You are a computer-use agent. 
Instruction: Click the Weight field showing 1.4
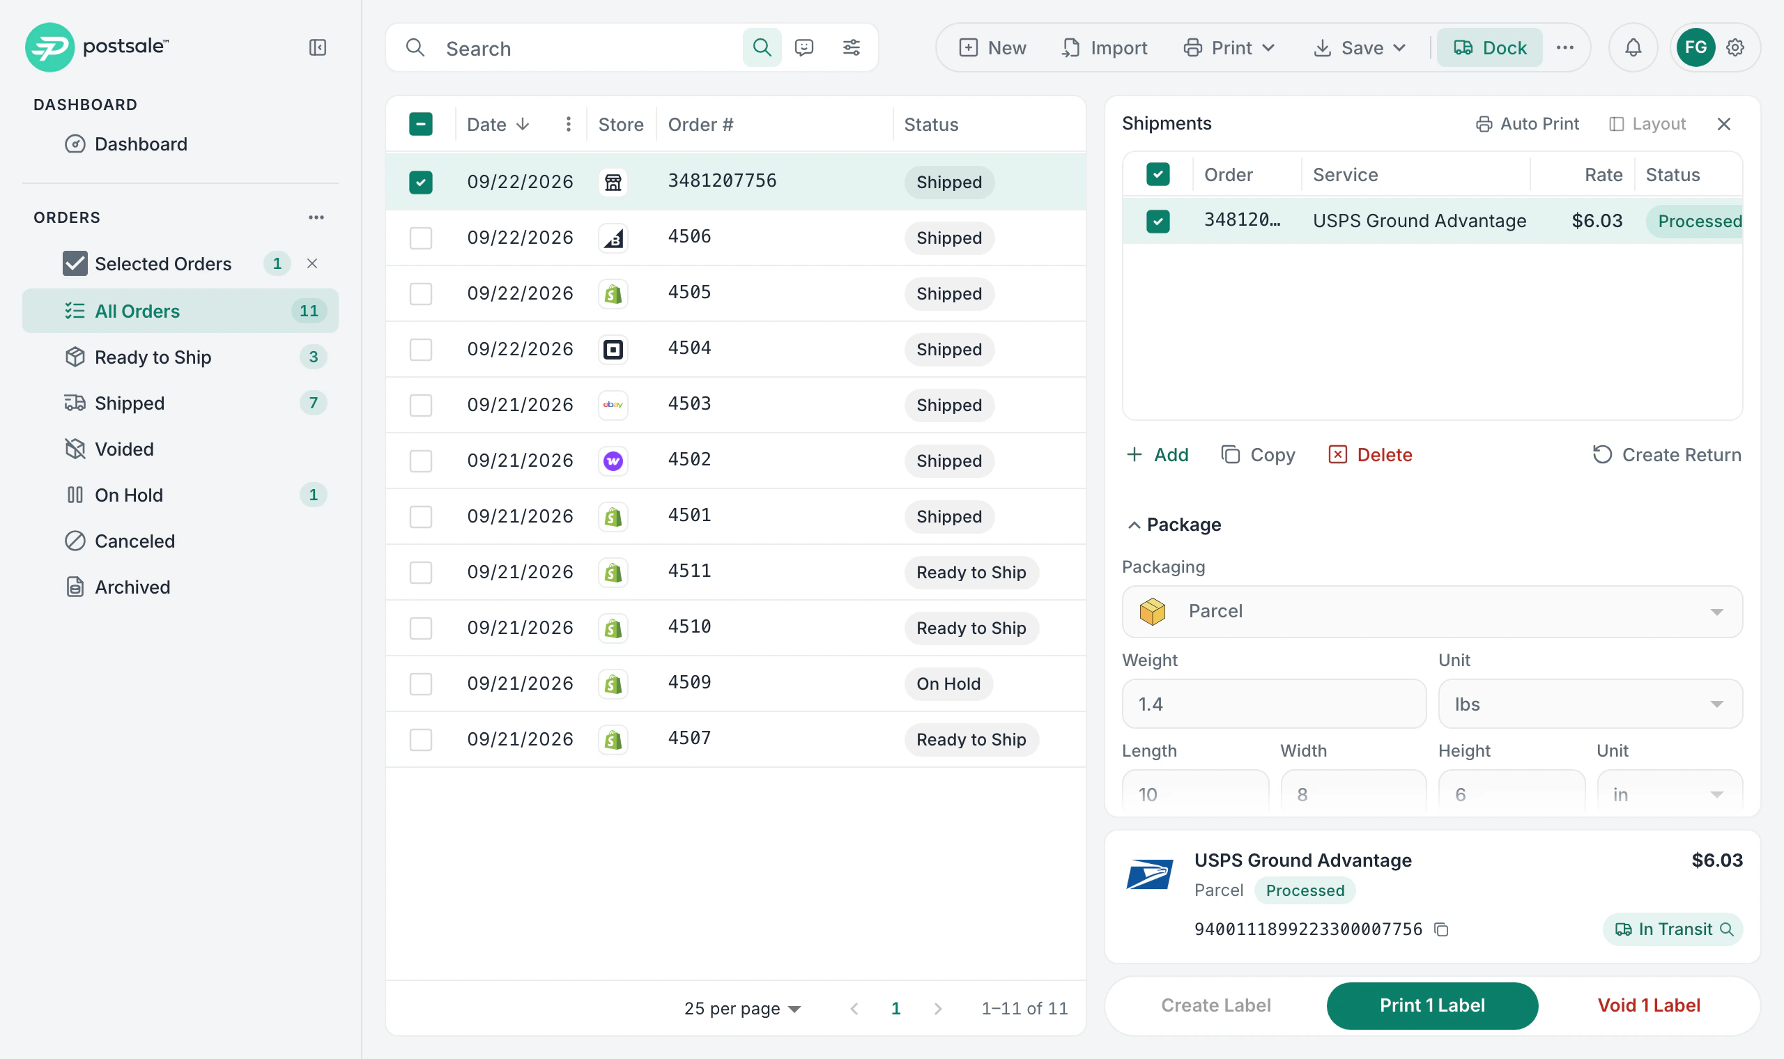click(1274, 704)
